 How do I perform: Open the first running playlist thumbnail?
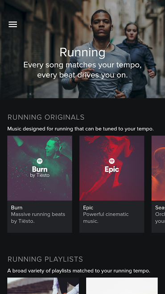(x=43, y=286)
